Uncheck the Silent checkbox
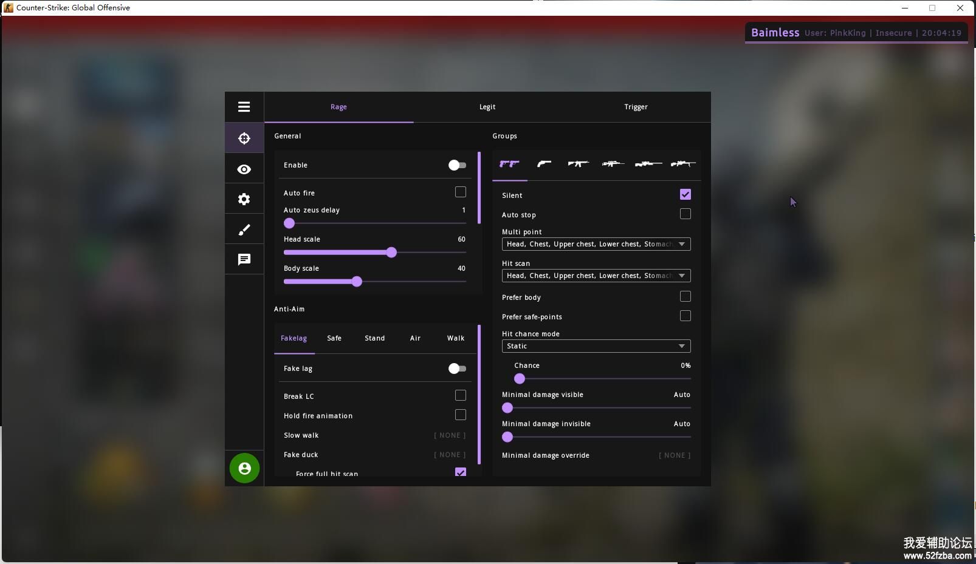Viewport: 976px width, 564px height. click(686, 194)
